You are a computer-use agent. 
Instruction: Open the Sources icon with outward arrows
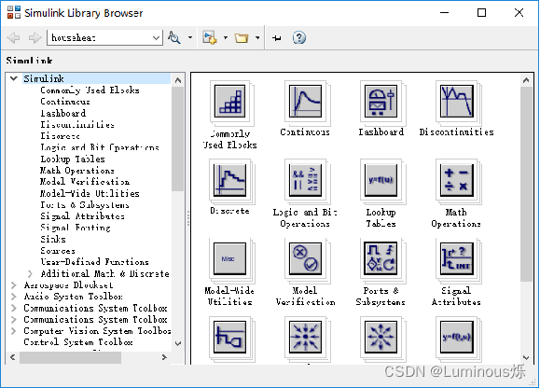click(381, 337)
